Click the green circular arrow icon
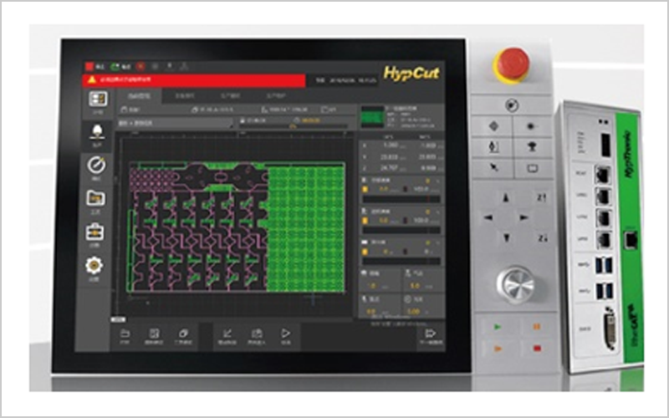Image resolution: width=669 pixels, height=418 pixels. 115,67
